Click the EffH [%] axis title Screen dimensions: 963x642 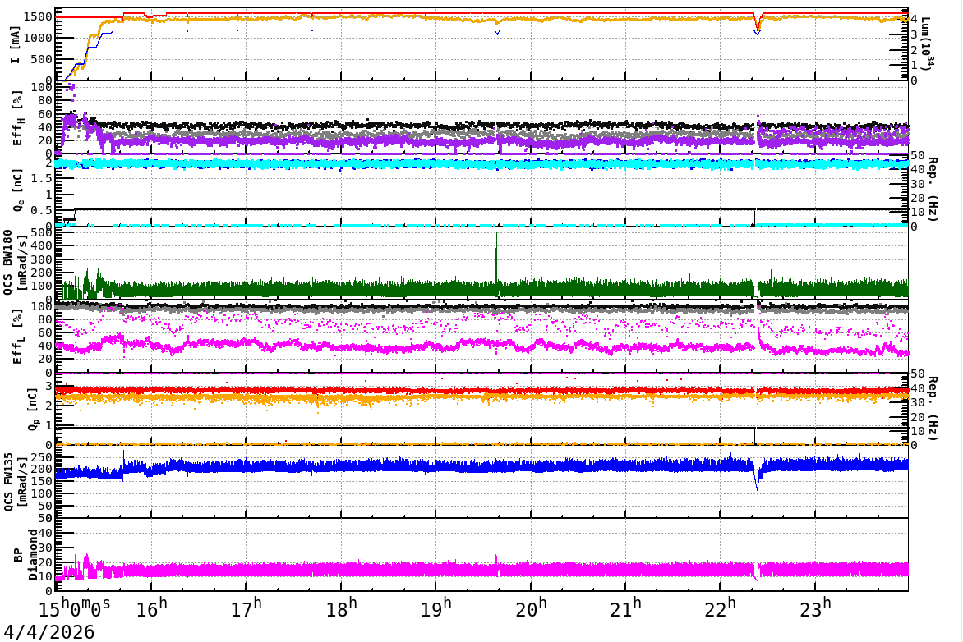point(17,118)
